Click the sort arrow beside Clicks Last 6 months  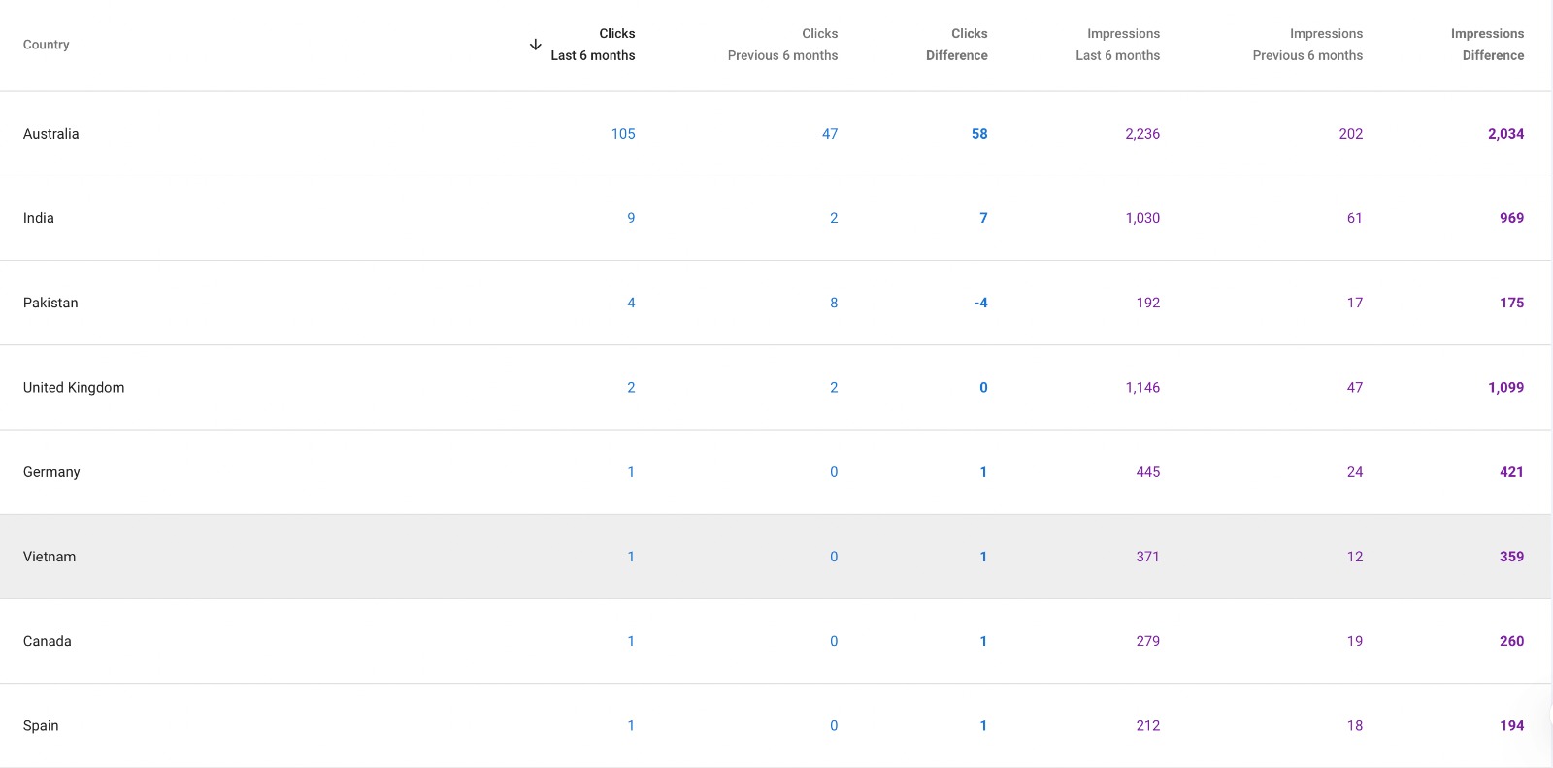(x=535, y=45)
